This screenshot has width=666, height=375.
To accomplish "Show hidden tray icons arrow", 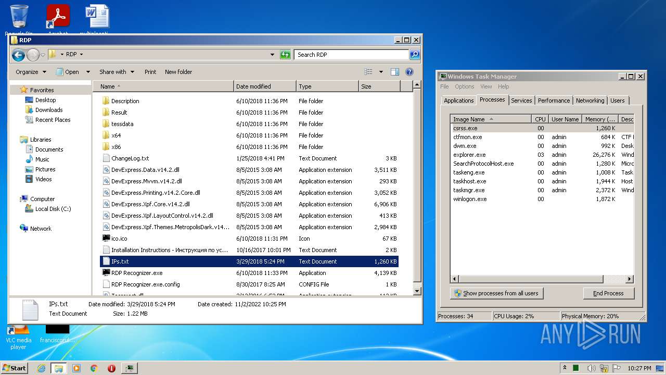I will [x=565, y=368].
